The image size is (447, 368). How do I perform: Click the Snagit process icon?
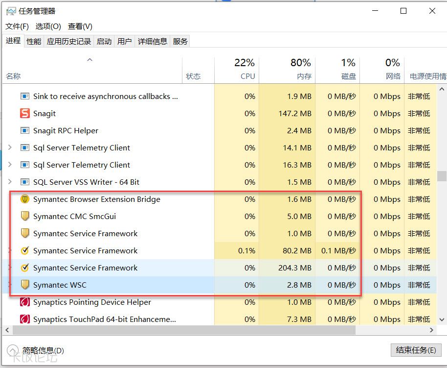click(x=25, y=113)
